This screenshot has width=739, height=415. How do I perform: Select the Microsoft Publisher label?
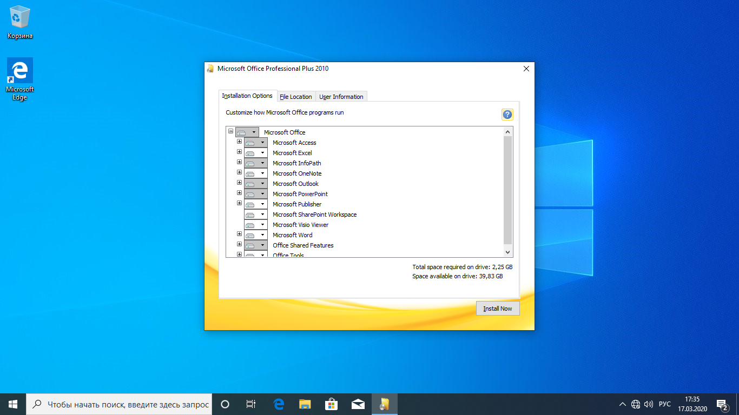pos(297,204)
